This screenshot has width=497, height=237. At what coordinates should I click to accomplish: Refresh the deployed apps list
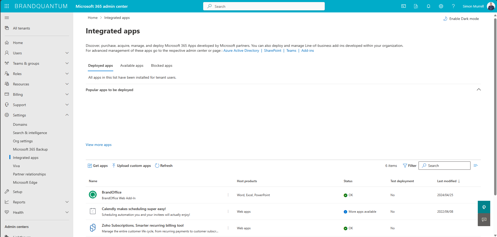(164, 166)
